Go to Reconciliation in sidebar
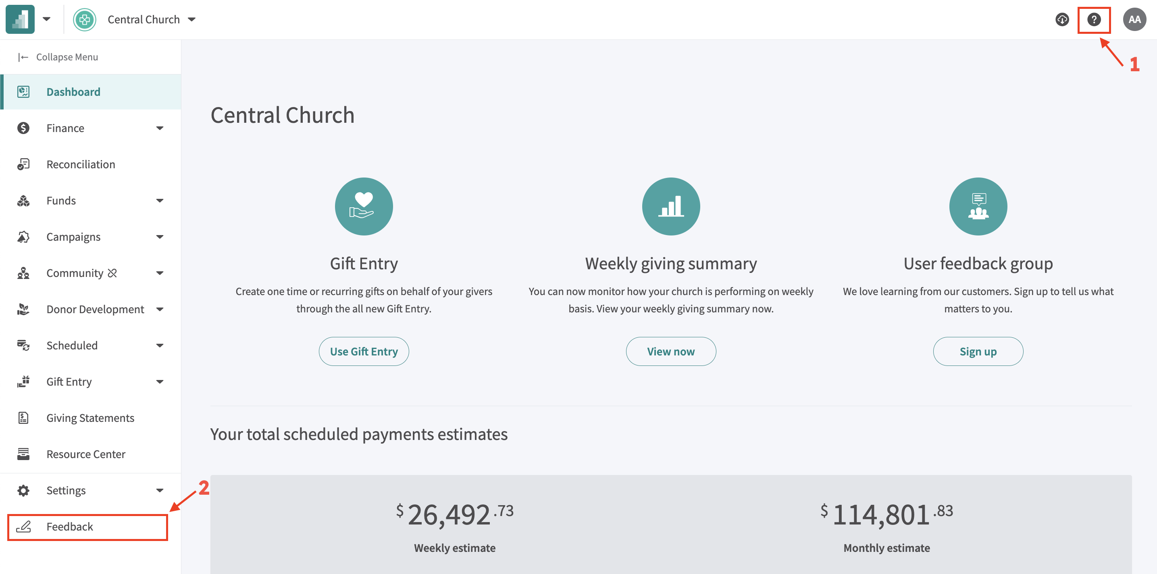 click(81, 165)
